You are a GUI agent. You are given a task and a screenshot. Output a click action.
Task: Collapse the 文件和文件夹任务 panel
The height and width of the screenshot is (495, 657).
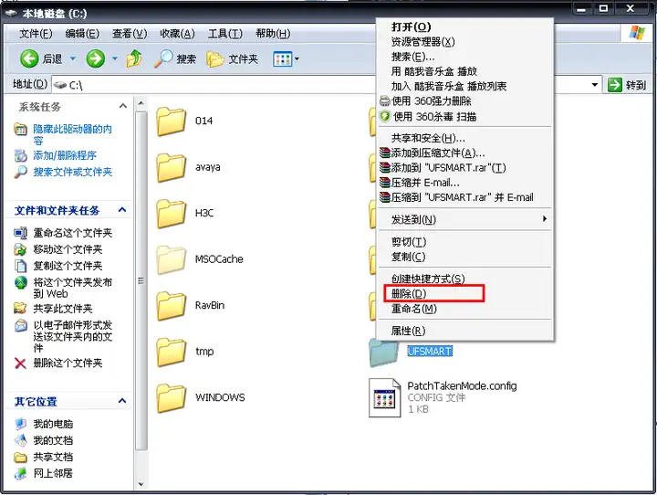point(122,210)
